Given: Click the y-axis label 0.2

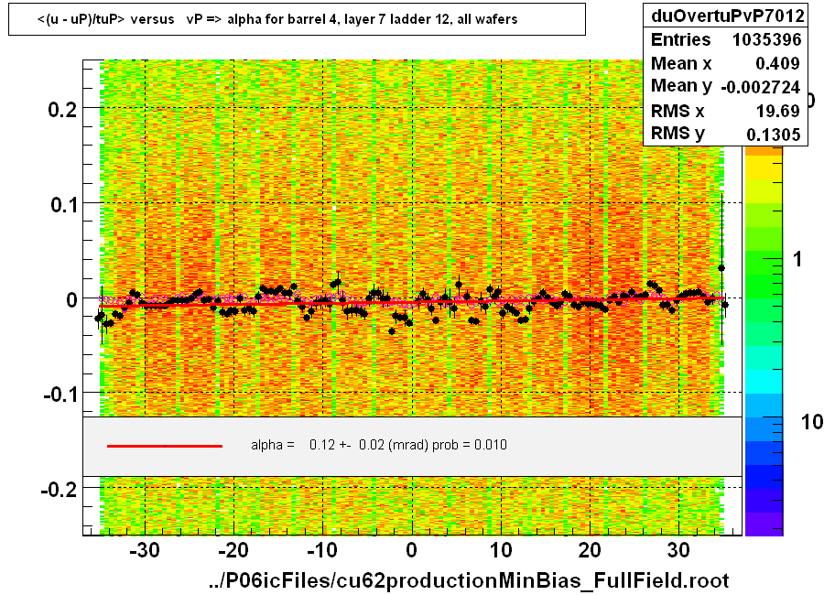Looking at the screenshot, I should (x=62, y=109).
